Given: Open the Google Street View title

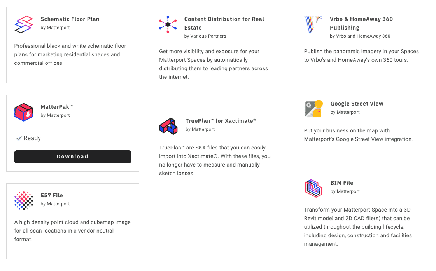Looking at the screenshot, I should pyautogui.click(x=357, y=104).
